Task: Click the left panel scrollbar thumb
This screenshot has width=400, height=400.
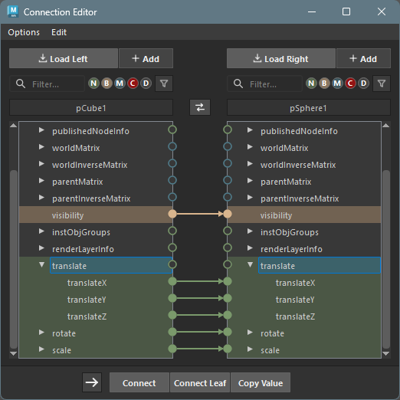Action: [14, 259]
